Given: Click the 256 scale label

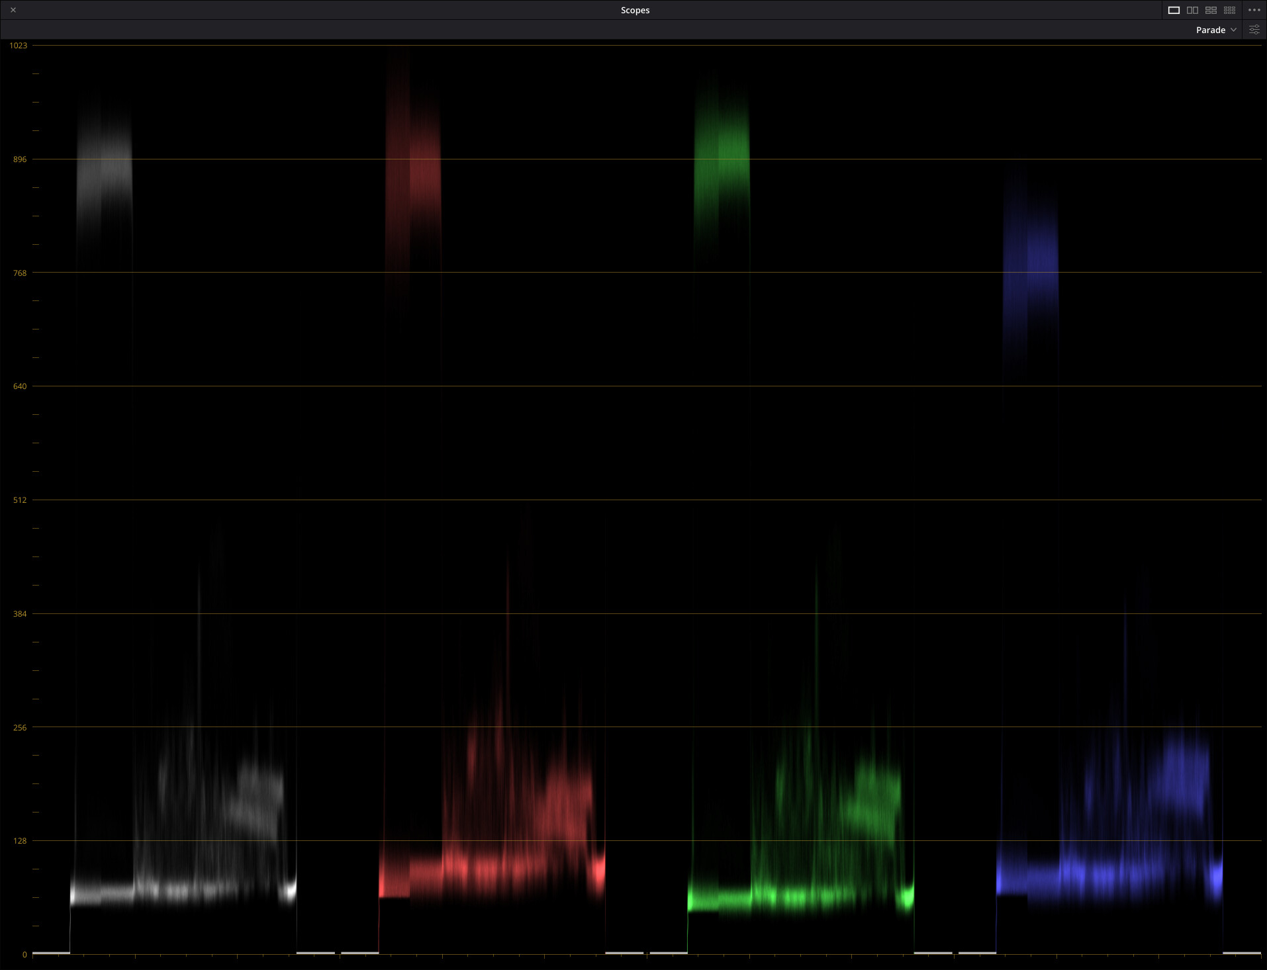Looking at the screenshot, I should [20, 727].
